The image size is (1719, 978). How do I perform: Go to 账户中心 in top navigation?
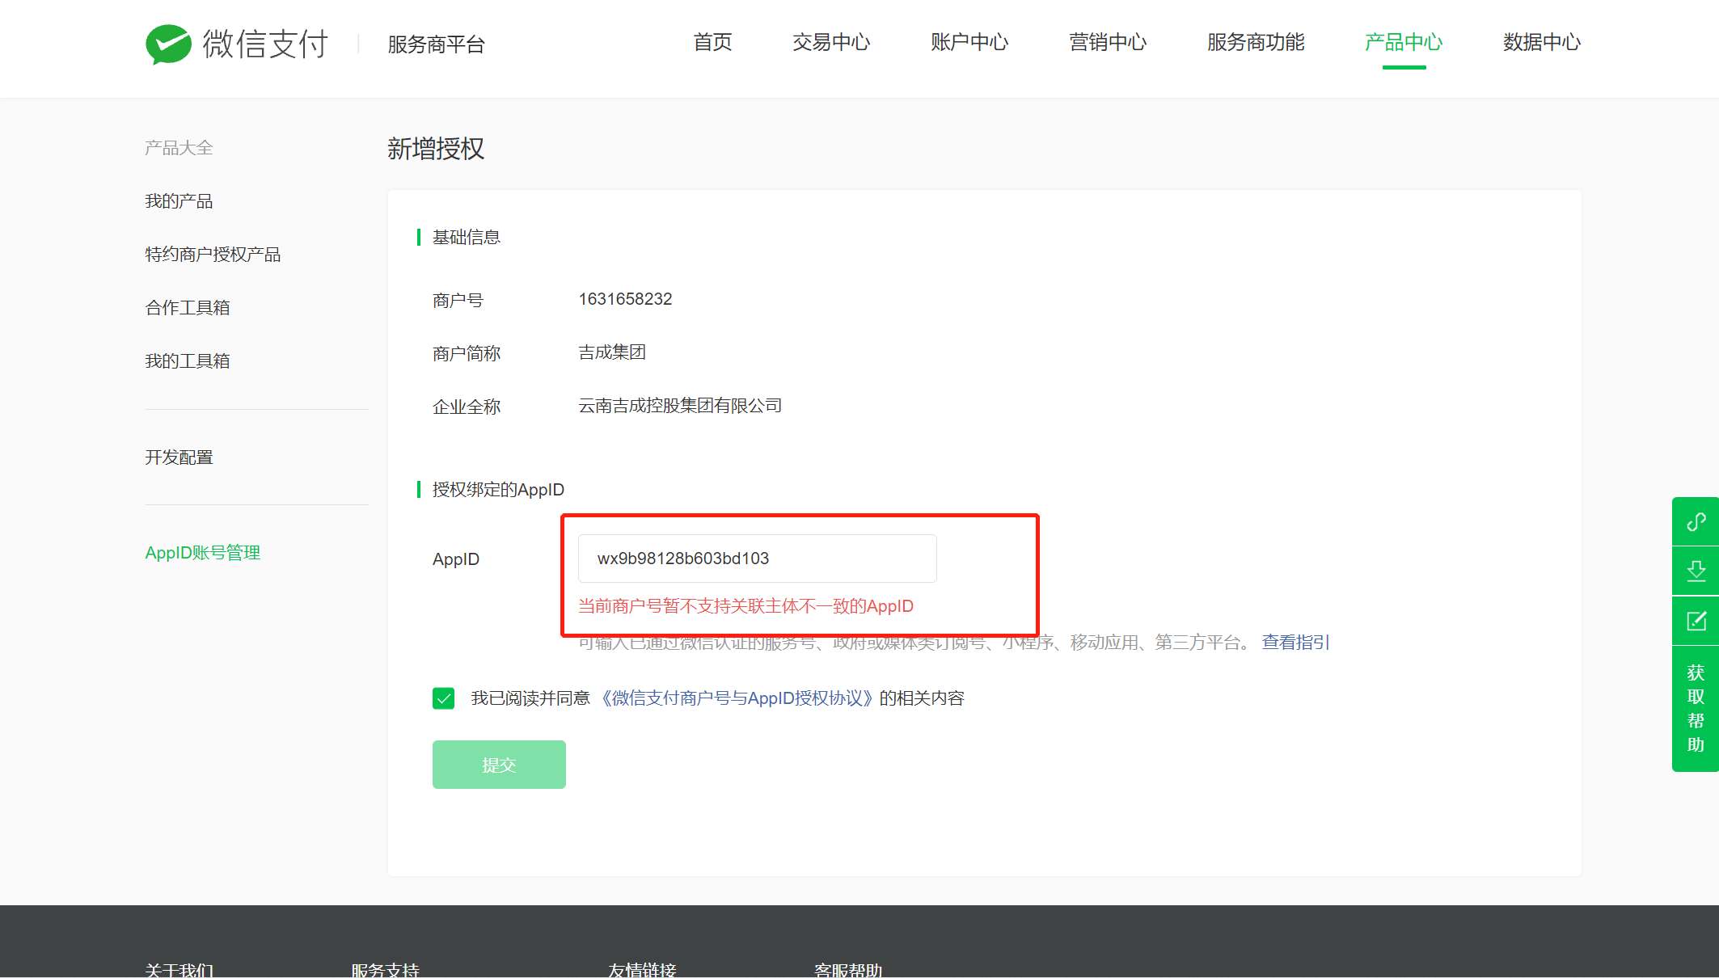click(969, 42)
